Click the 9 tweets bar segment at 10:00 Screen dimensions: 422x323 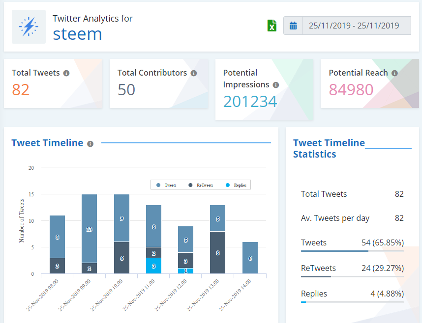pyautogui.click(x=121, y=218)
